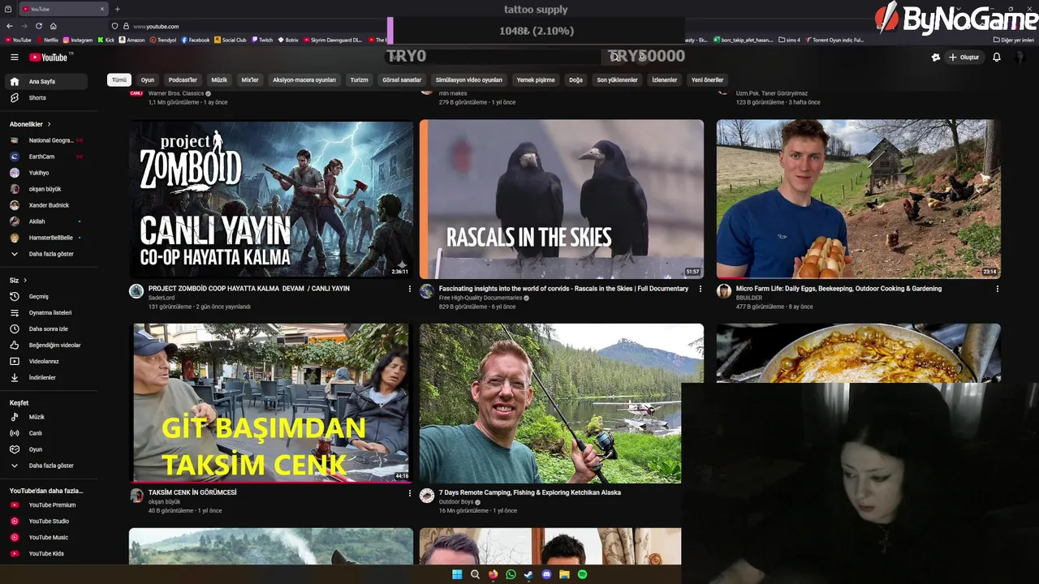Go to Ana Sayfa home in sidebar
This screenshot has height=584, width=1039.
[x=45, y=82]
